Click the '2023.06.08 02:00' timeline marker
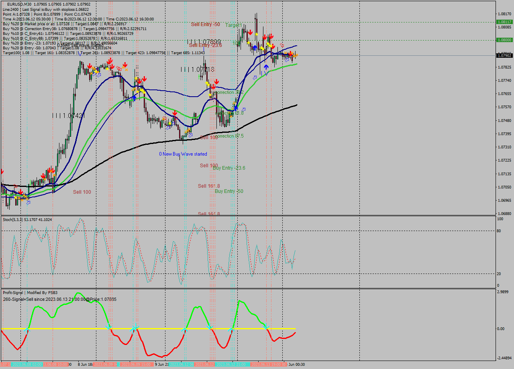 pos(27,364)
